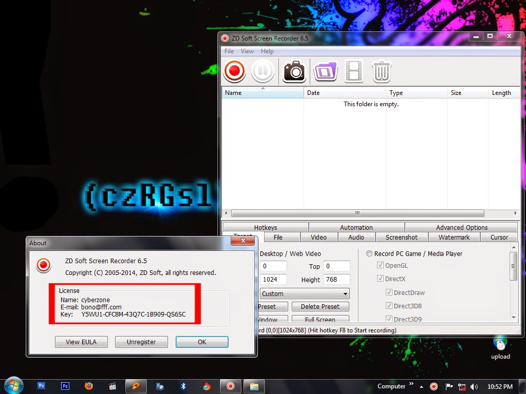Click the Unregister button
This screenshot has width=526, height=394.
[141, 342]
